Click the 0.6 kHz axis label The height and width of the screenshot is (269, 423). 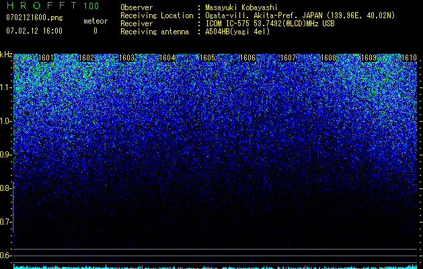tap(5, 256)
